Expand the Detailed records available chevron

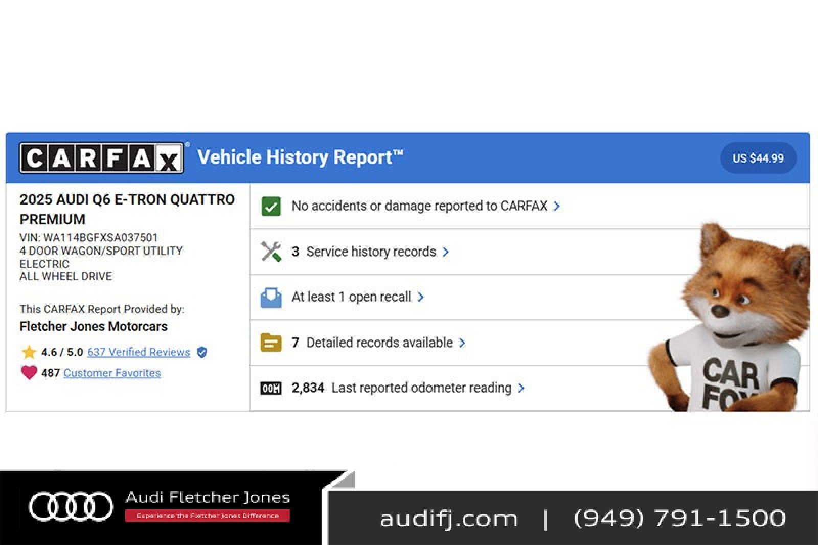(462, 343)
